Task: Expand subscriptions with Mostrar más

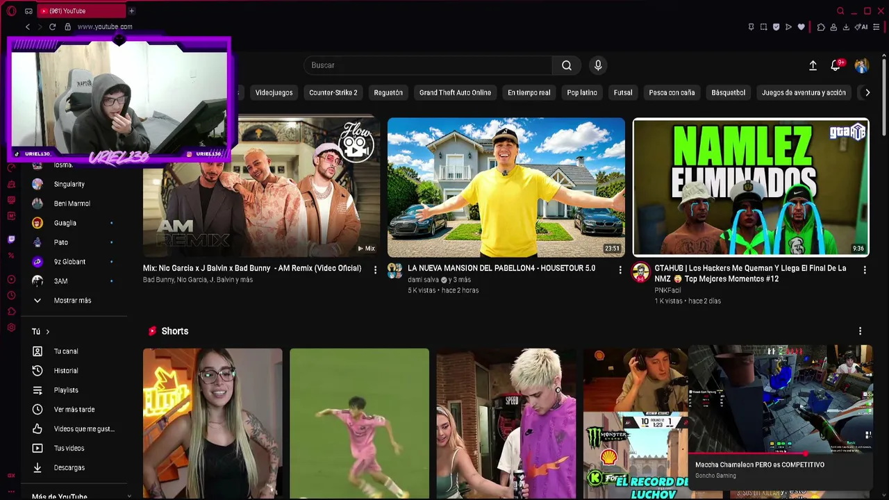Action: (x=73, y=301)
